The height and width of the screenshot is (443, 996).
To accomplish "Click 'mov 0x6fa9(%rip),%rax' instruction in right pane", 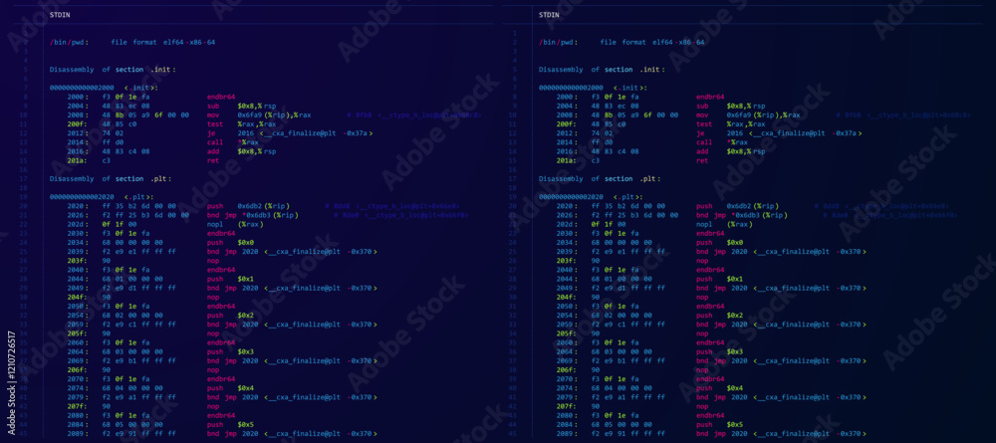I will pos(748,115).
